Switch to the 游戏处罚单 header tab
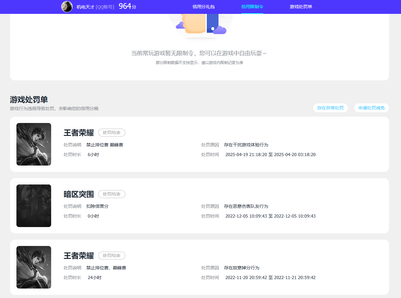The image size is (401, 298). pos(301,7)
